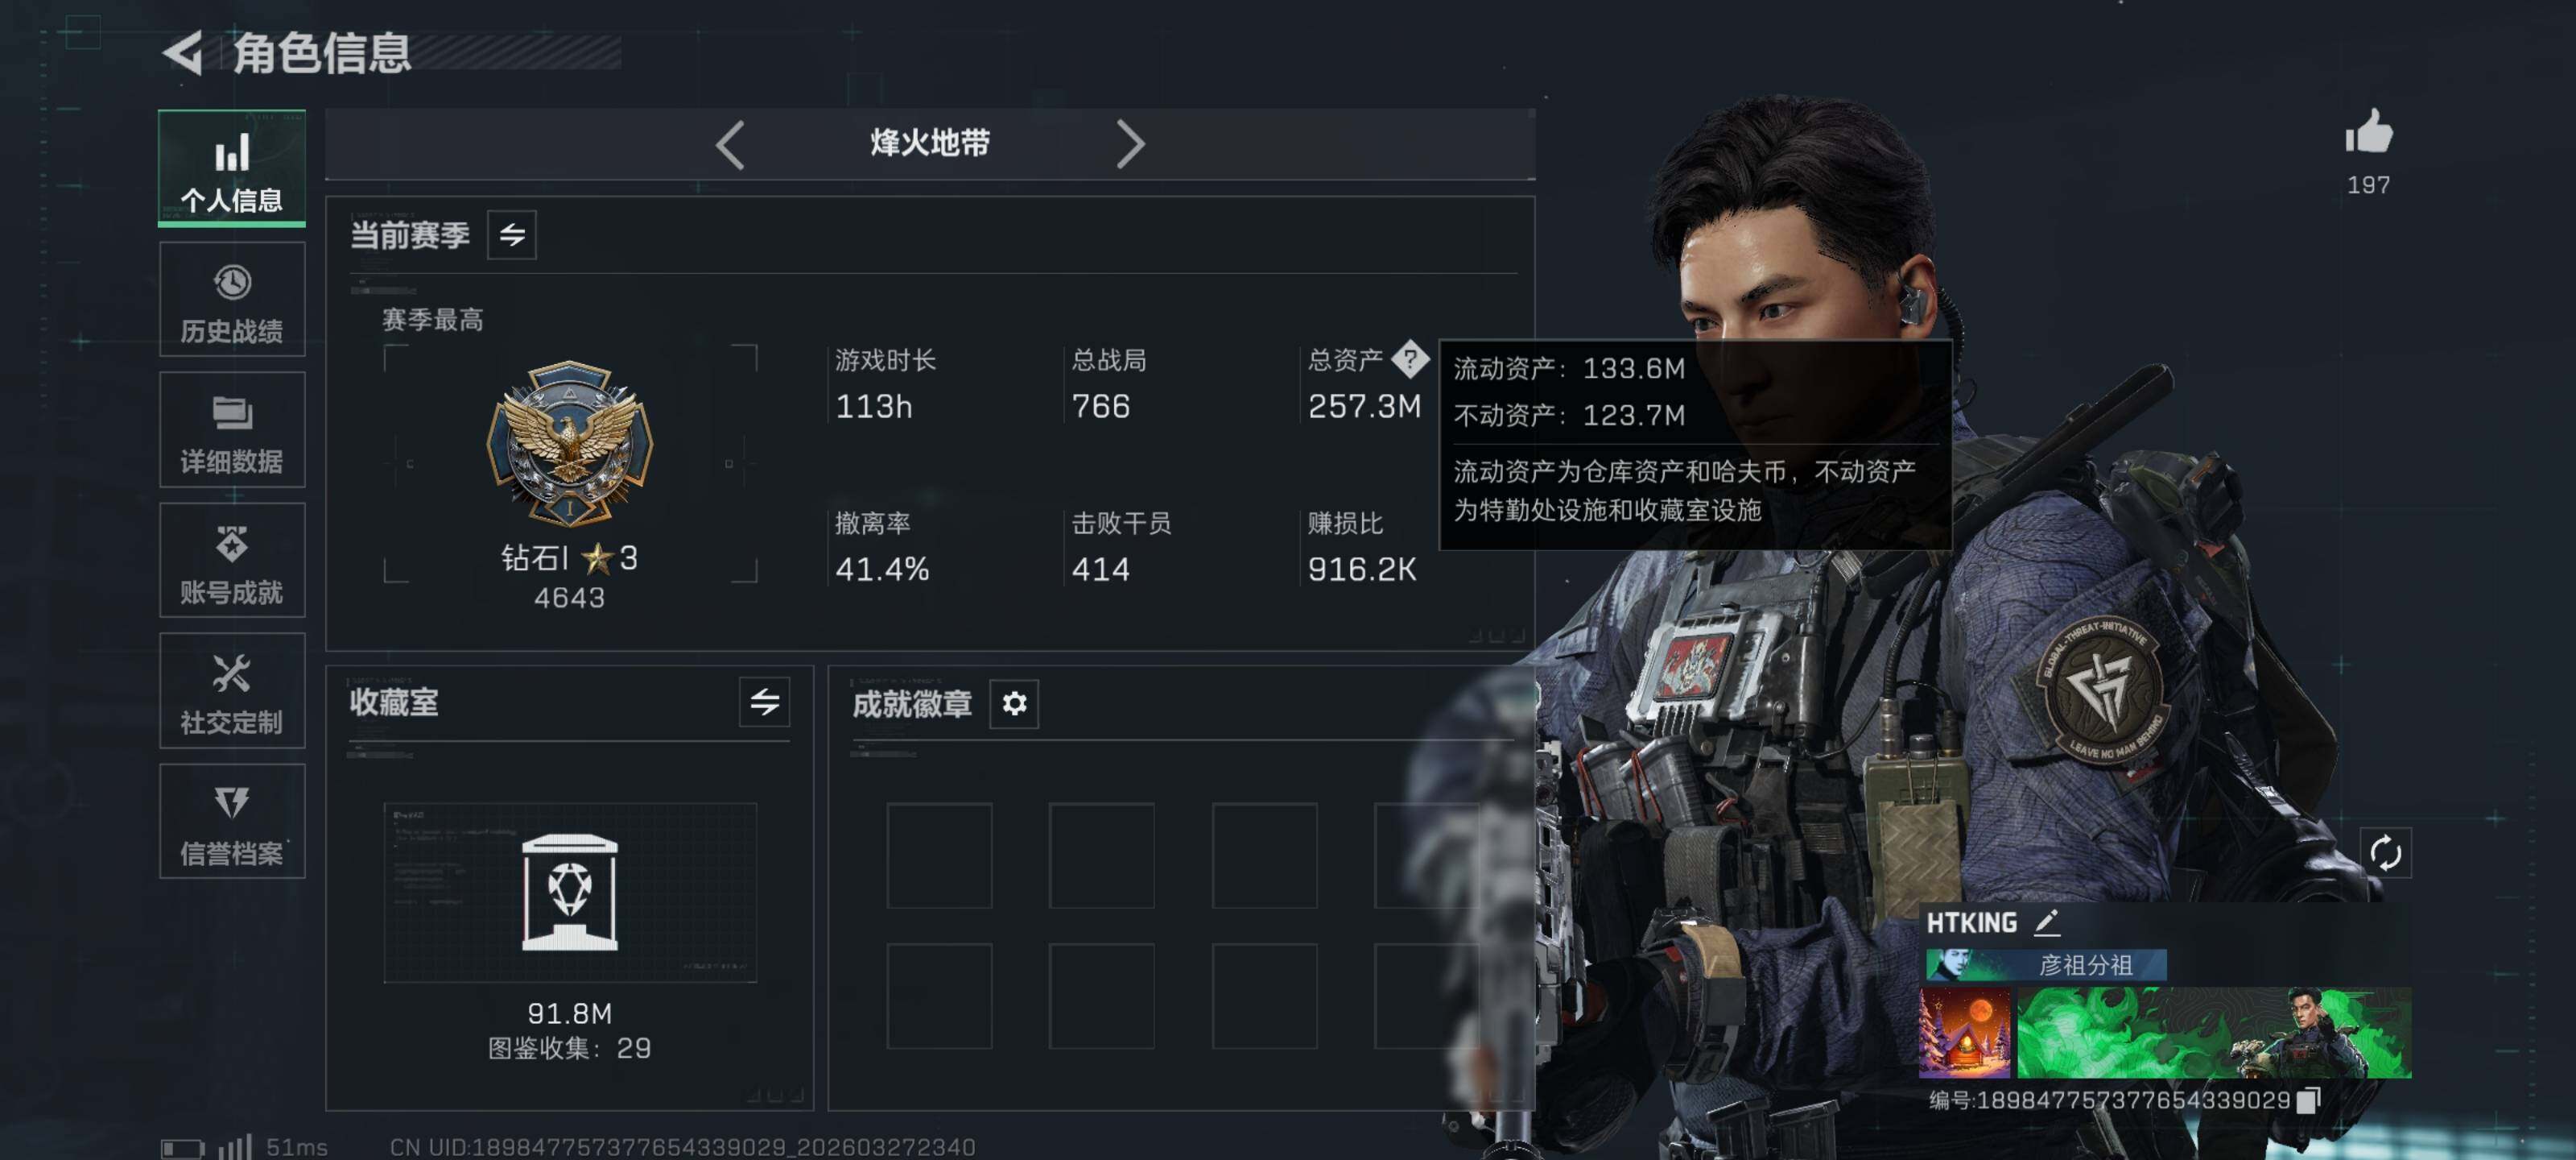Select the 个人信息 tab
Viewport: 2576px width, 1160px height.
click(232, 167)
